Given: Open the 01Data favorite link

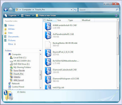Looking at the screenshot, I should [11, 29].
